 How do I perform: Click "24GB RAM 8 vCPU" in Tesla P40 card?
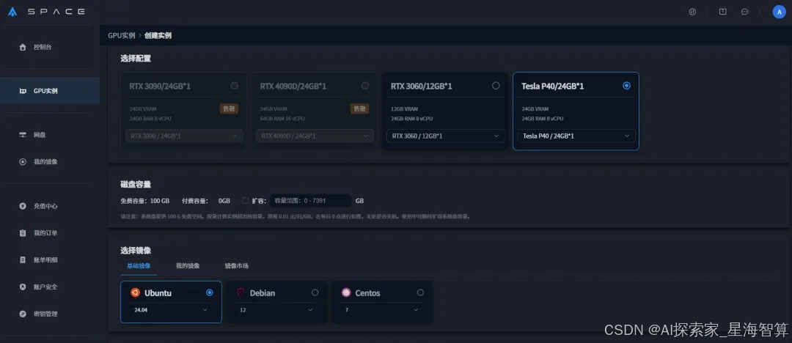coord(543,119)
